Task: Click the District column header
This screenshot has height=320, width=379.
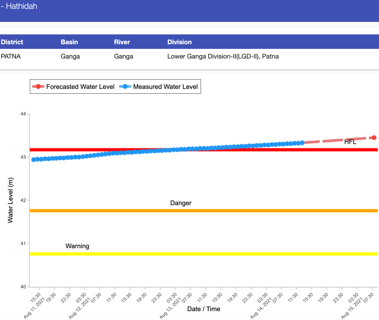Action: coord(12,42)
